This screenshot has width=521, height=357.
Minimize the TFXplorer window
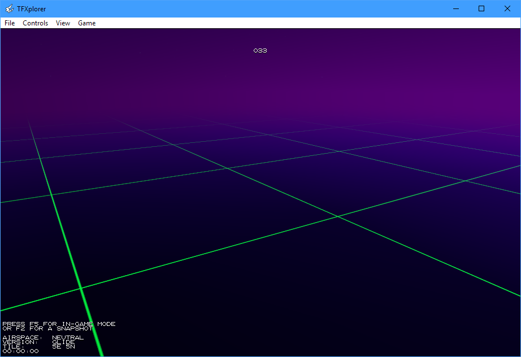(x=455, y=8)
